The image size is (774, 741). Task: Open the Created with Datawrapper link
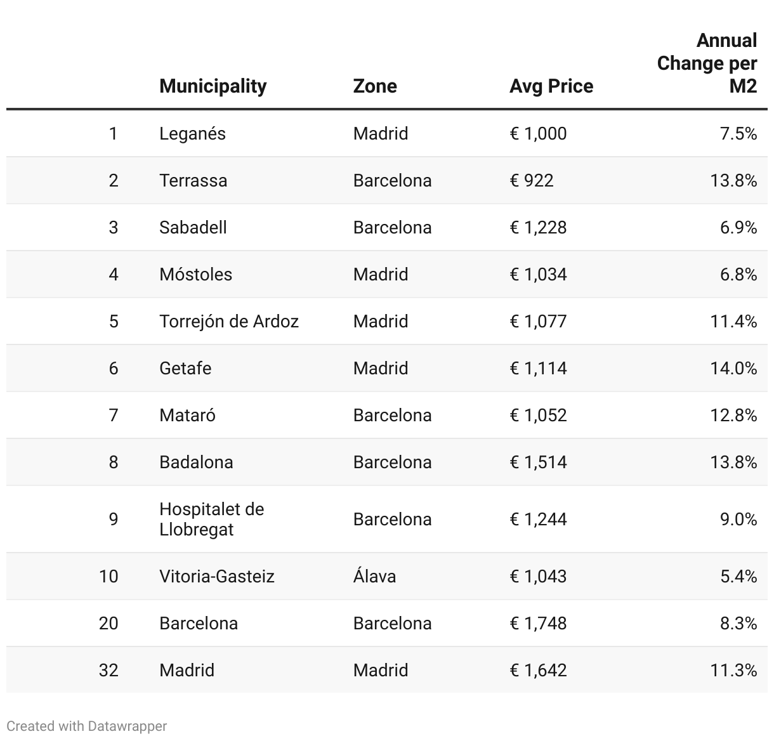point(87,726)
